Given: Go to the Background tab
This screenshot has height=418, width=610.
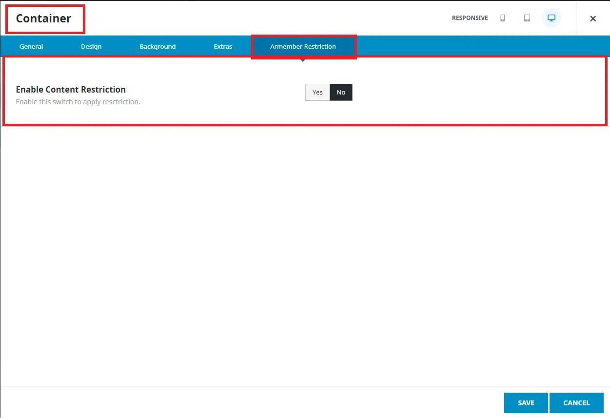Looking at the screenshot, I should point(157,46).
